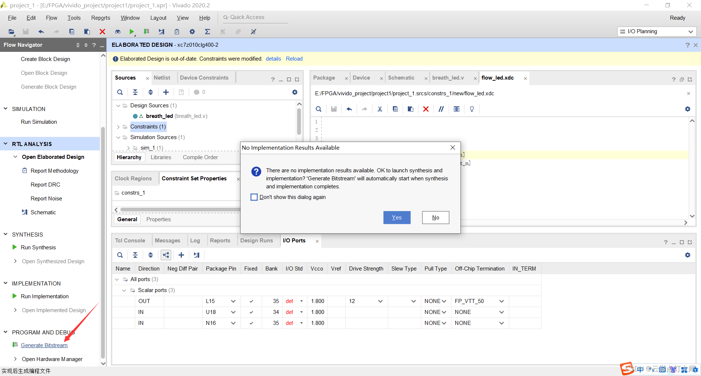Image resolution: width=701 pixels, height=376 pixels.
Task: Click the red Delete X in the xdc editor
Action: coord(426,109)
